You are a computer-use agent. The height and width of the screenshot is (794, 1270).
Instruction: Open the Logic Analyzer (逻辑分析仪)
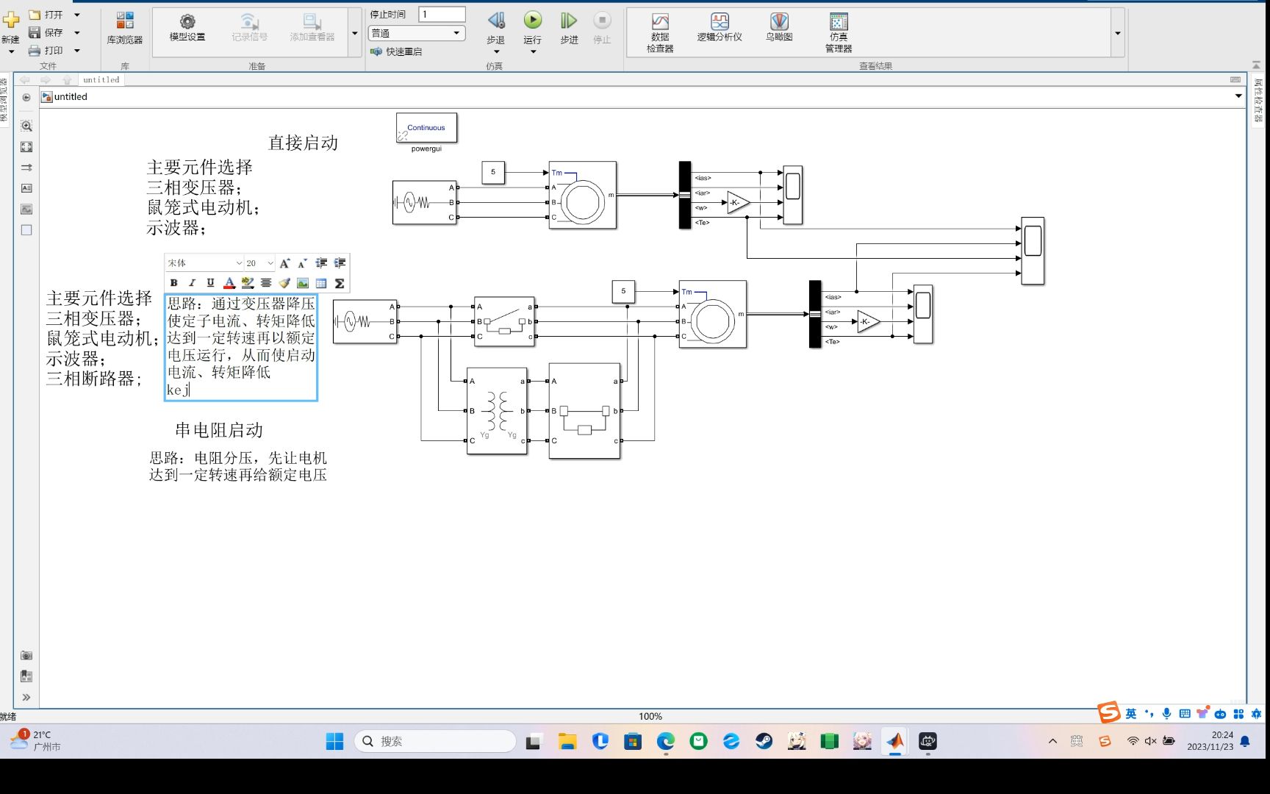pos(720,27)
